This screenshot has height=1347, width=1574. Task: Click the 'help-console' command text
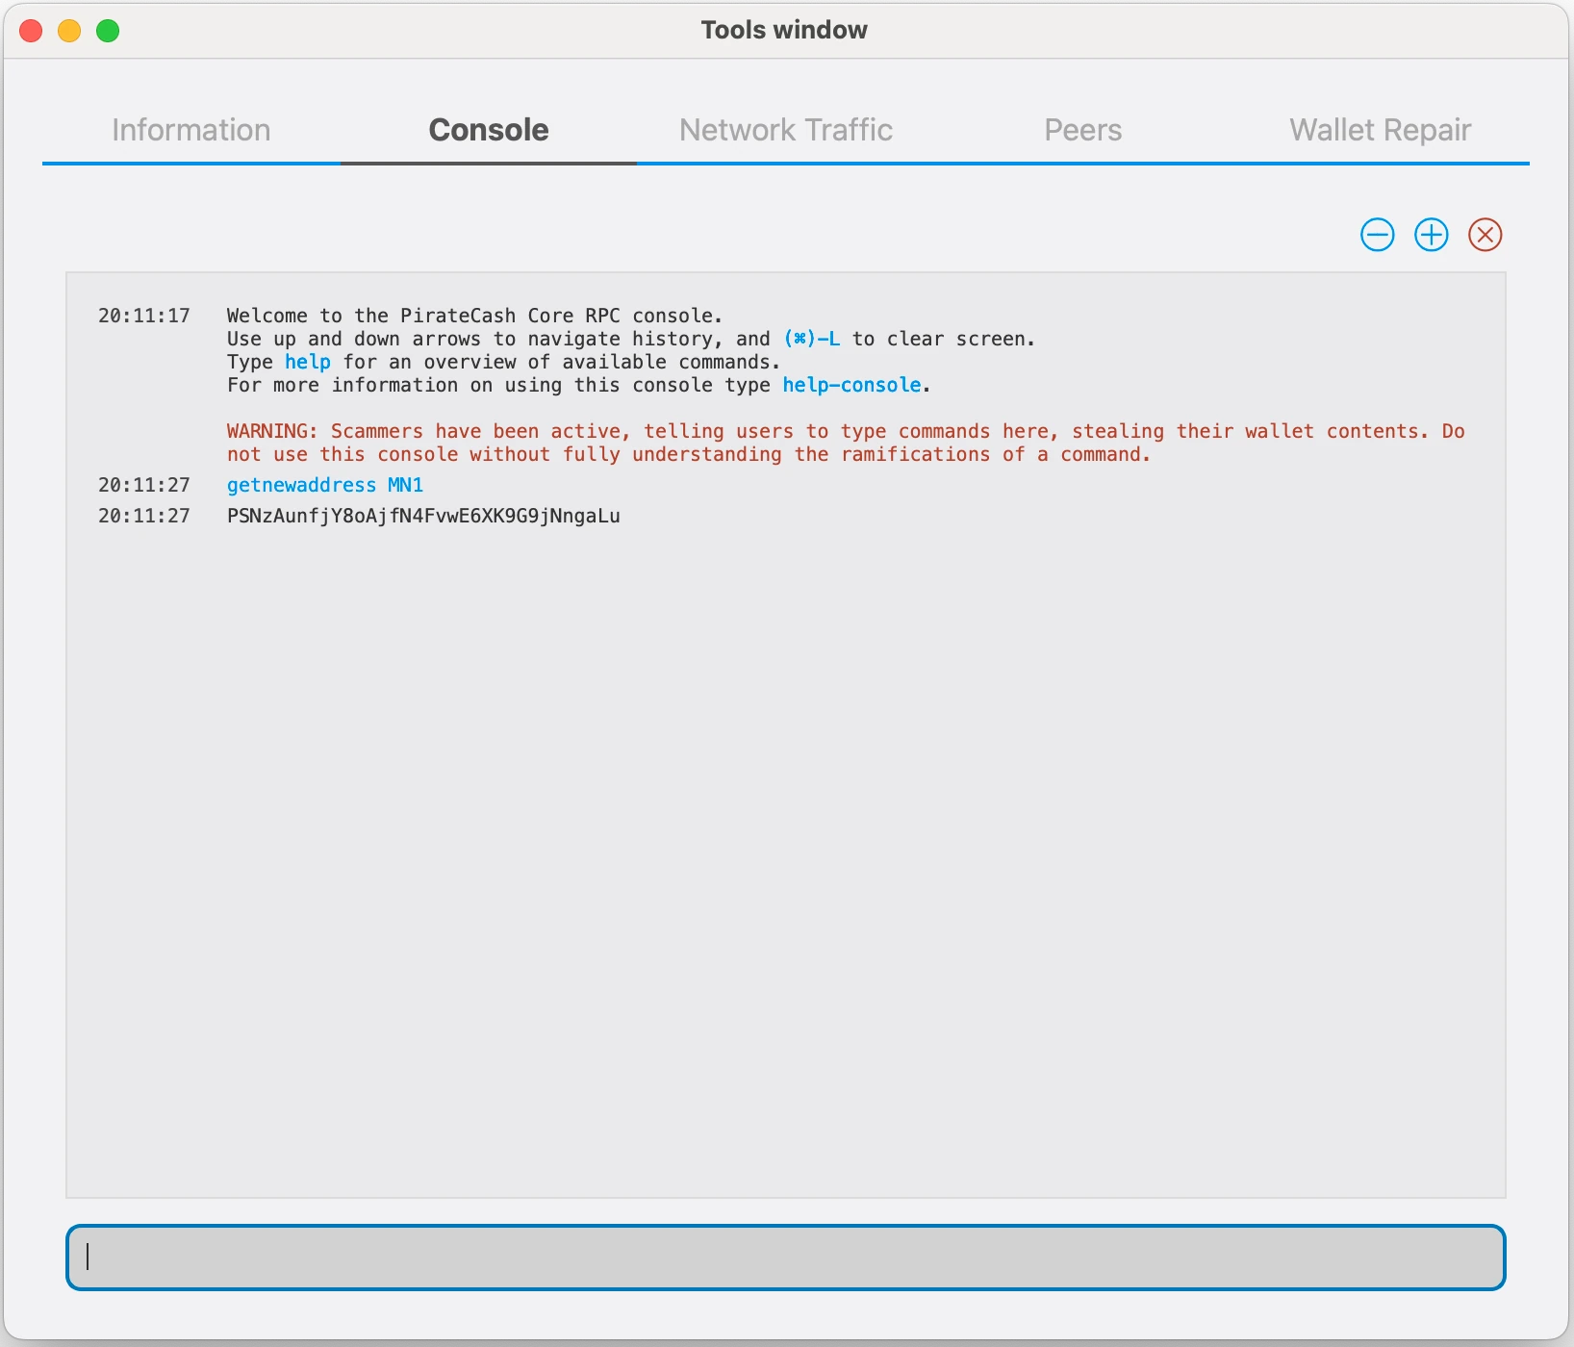(x=851, y=385)
